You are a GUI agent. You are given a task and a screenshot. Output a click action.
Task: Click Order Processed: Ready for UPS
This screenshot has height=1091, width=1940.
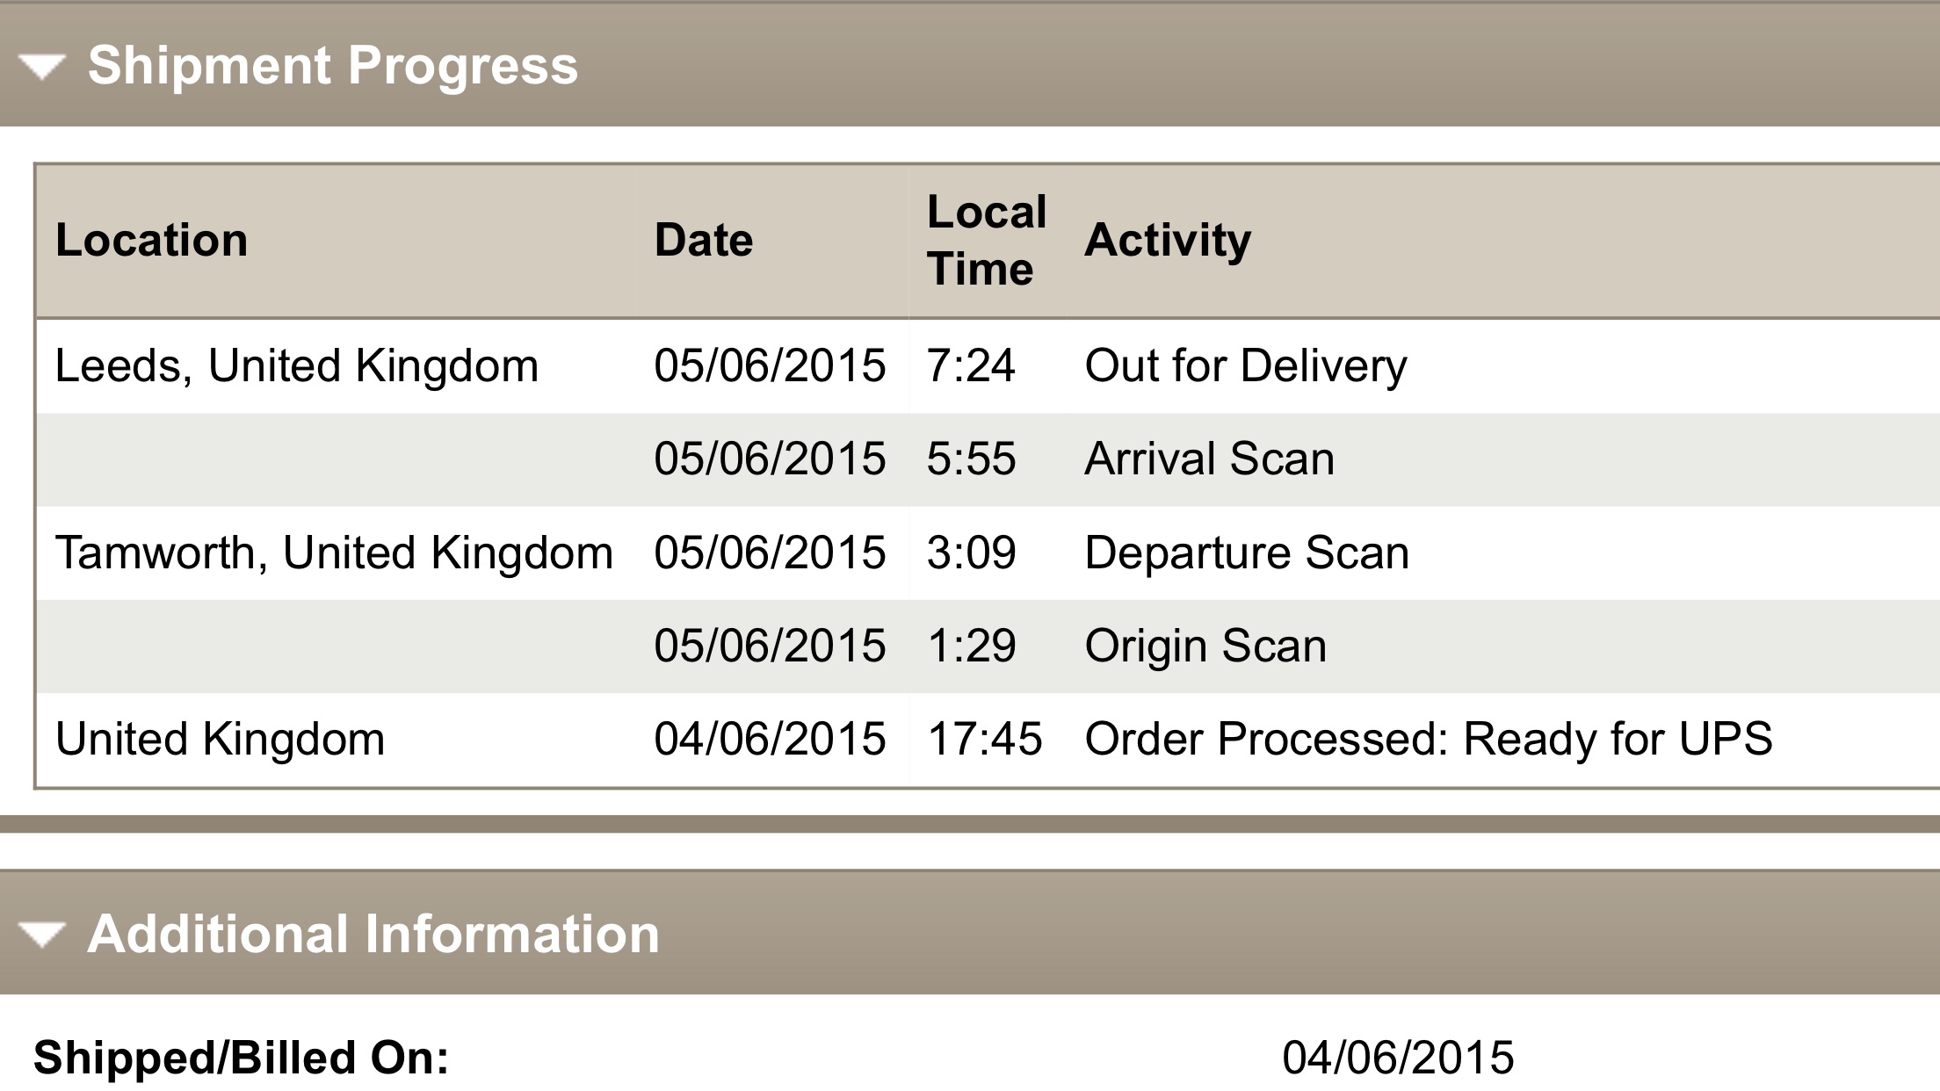tap(1429, 740)
